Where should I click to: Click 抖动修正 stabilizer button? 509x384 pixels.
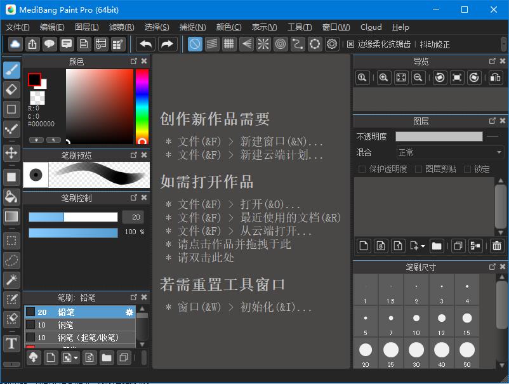[435, 44]
